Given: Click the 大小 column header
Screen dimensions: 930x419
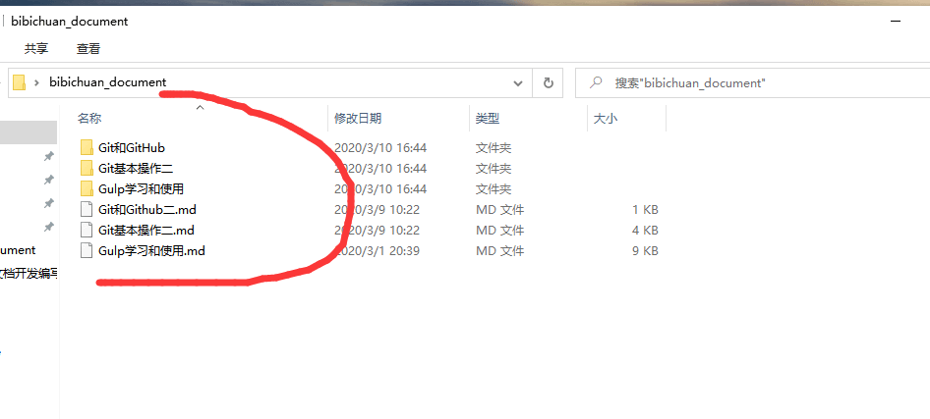Looking at the screenshot, I should [x=605, y=119].
